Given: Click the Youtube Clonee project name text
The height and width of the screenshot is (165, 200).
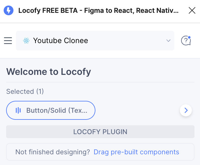Looking at the screenshot, I should [61, 41].
